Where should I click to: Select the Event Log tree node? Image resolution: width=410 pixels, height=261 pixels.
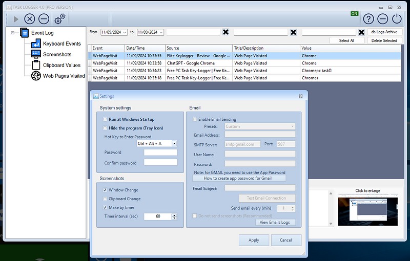point(43,33)
